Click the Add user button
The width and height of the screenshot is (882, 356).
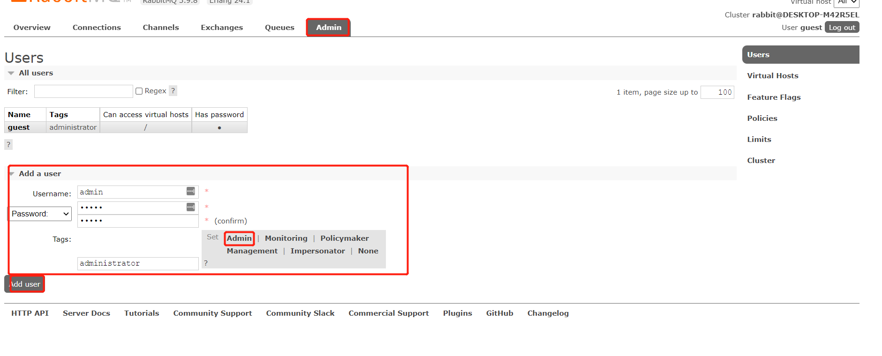point(24,284)
